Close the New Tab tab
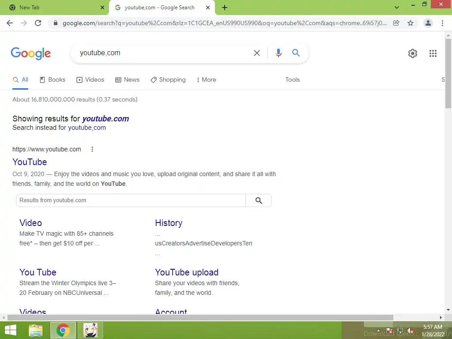The image size is (452, 339). [102, 8]
